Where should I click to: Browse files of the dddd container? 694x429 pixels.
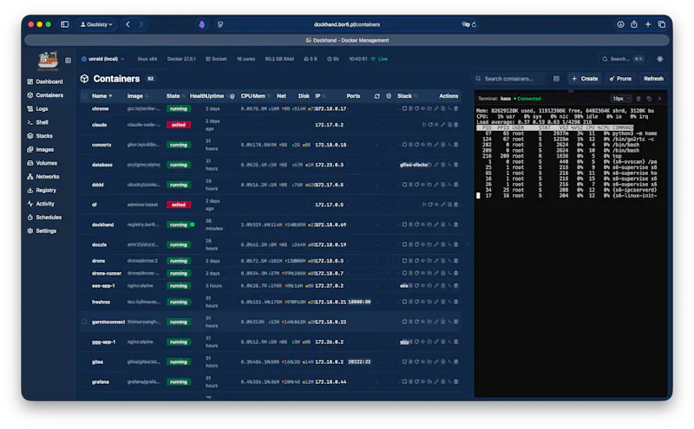click(429, 185)
